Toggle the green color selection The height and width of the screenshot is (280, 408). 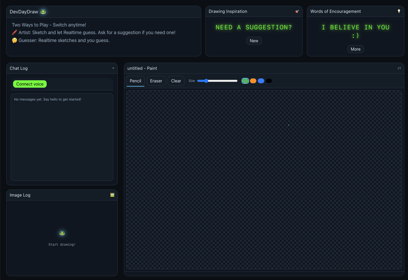pos(245,81)
